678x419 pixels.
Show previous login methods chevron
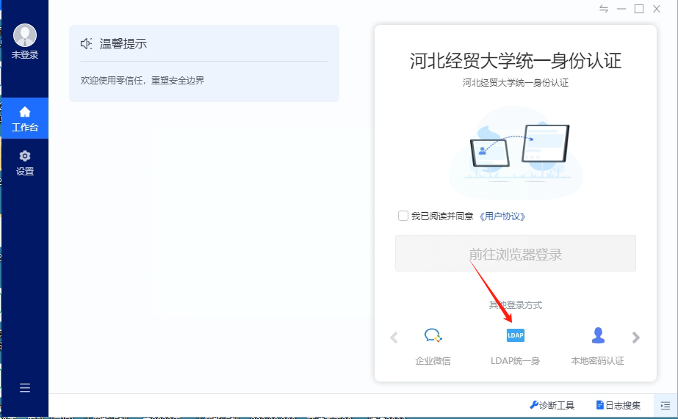point(394,338)
